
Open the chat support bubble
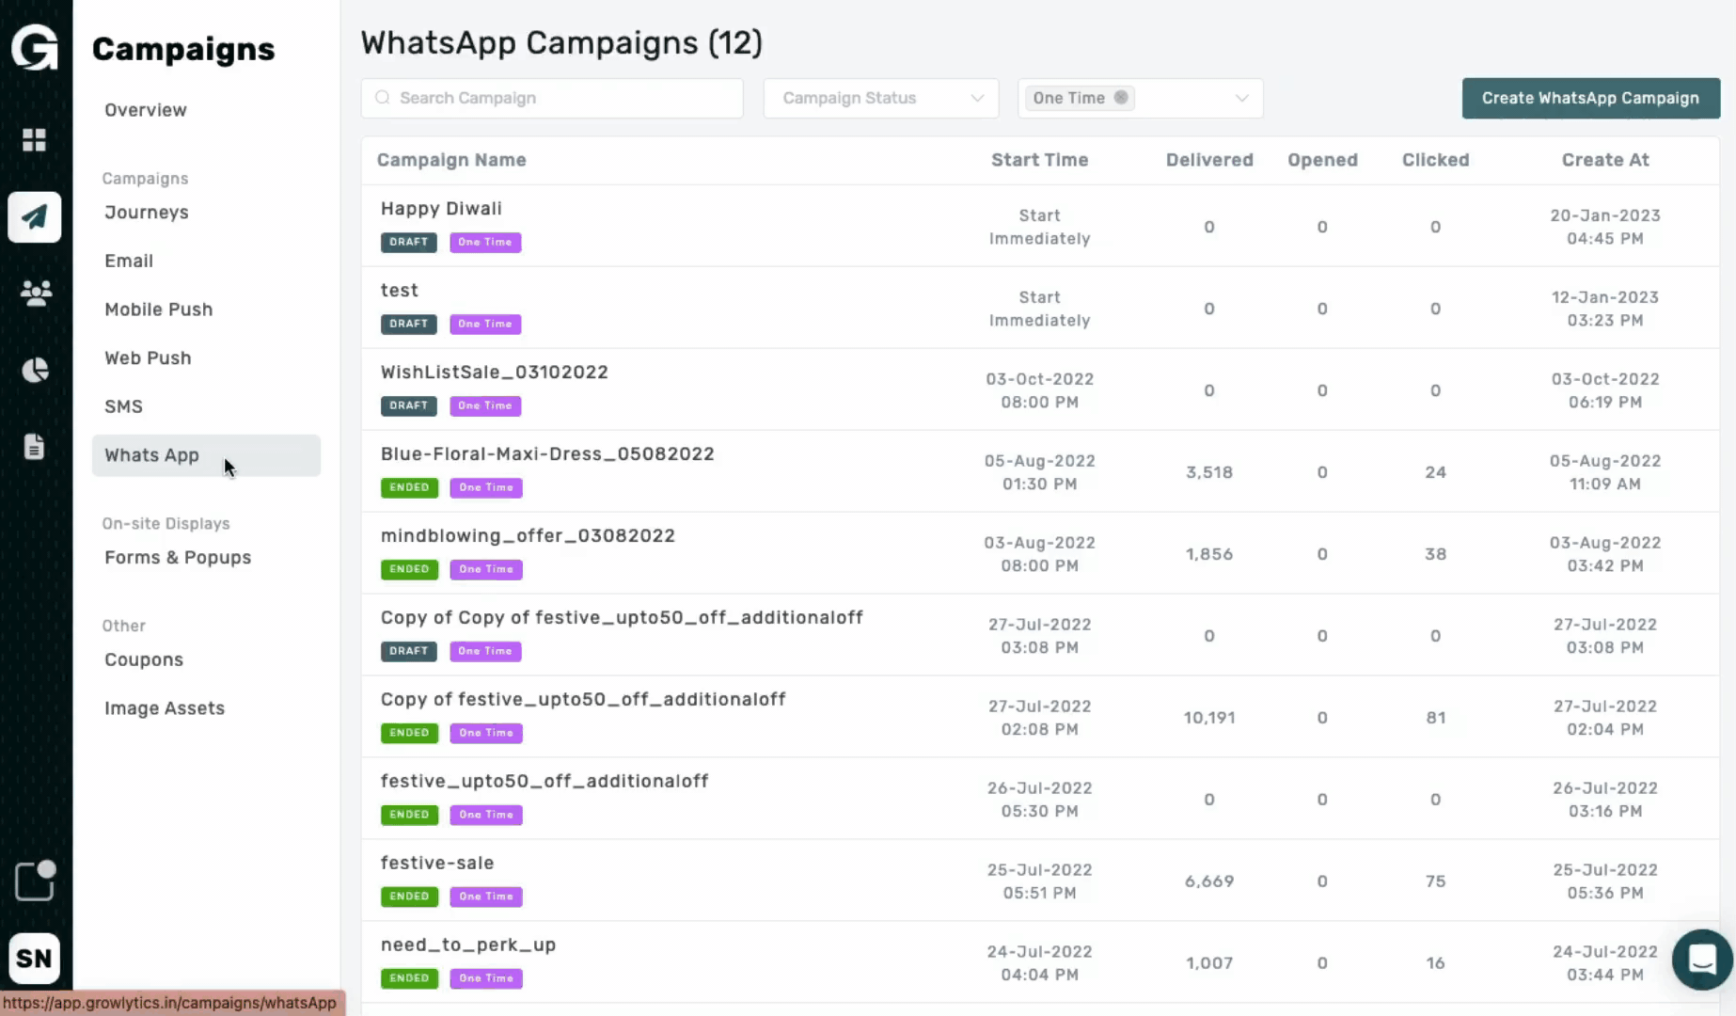(x=1701, y=960)
